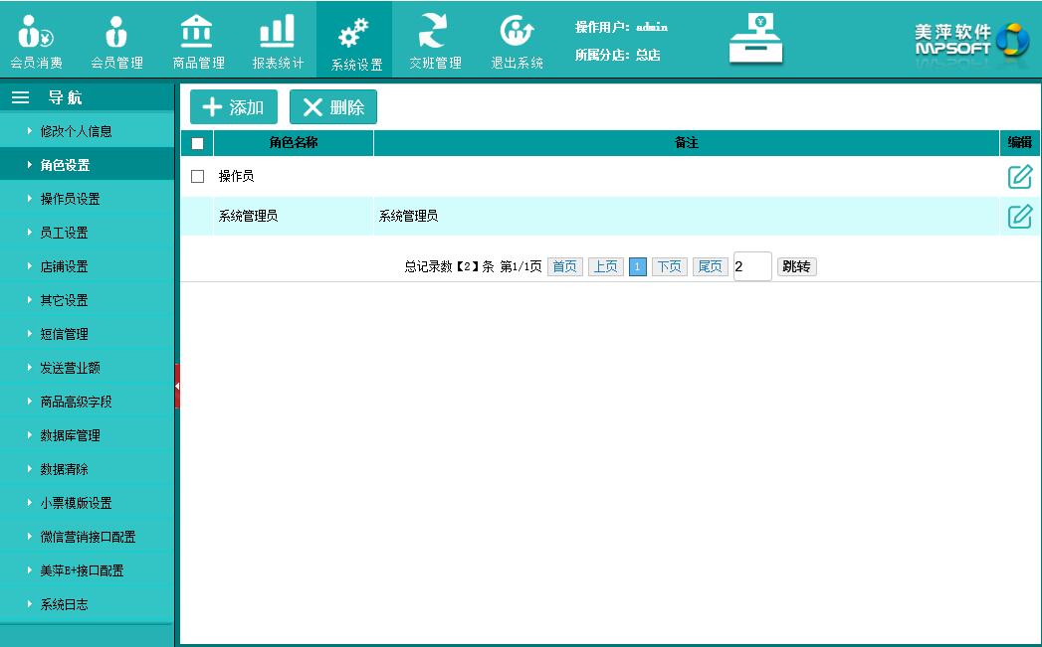Toggle the select-all checkbox in table header
This screenshot has width=1042, height=647.
pyautogui.click(x=197, y=143)
